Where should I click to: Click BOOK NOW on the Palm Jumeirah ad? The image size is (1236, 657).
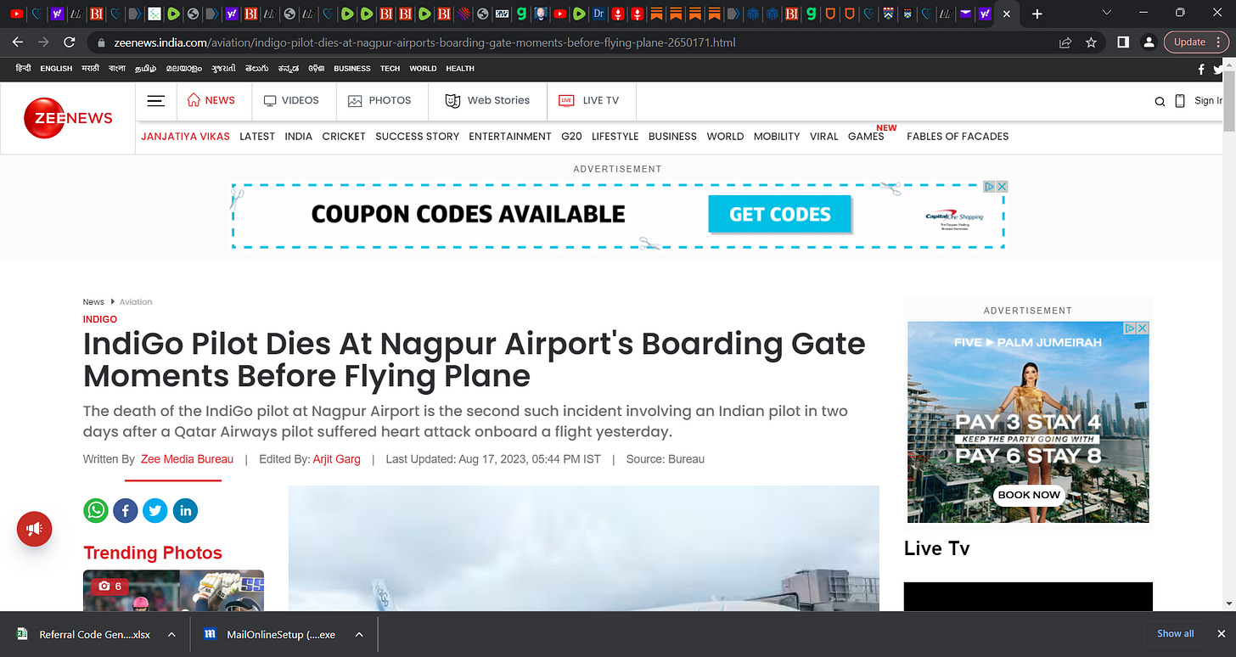coord(1029,495)
